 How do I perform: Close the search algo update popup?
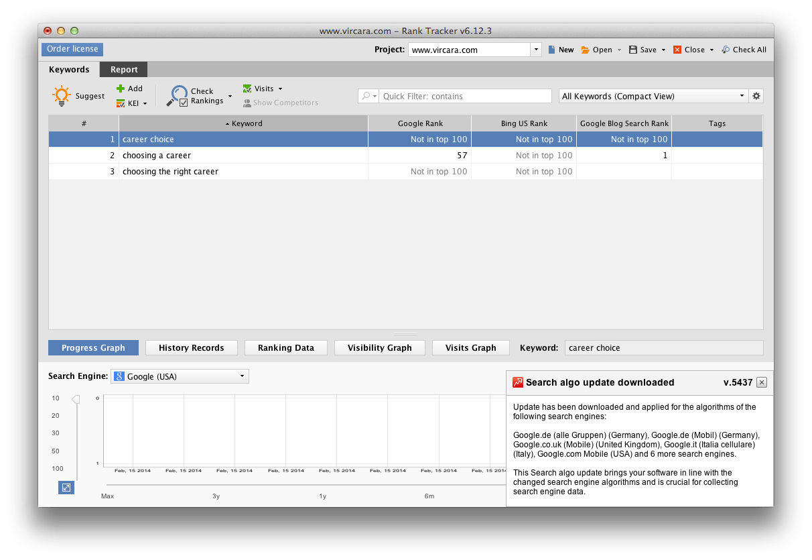(762, 382)
